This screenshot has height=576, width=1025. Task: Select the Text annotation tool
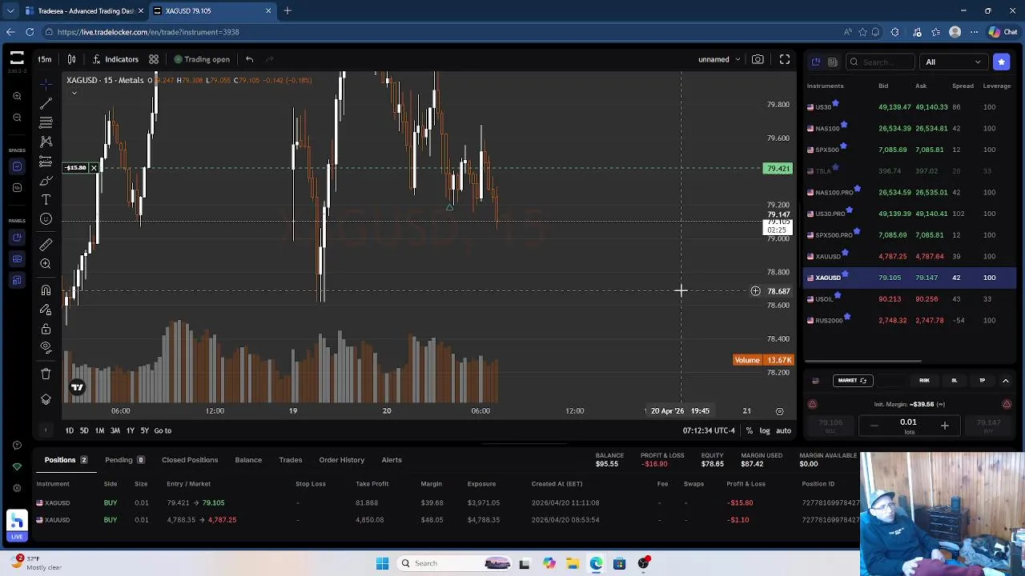pyautogui.click(x=46, y=200)
